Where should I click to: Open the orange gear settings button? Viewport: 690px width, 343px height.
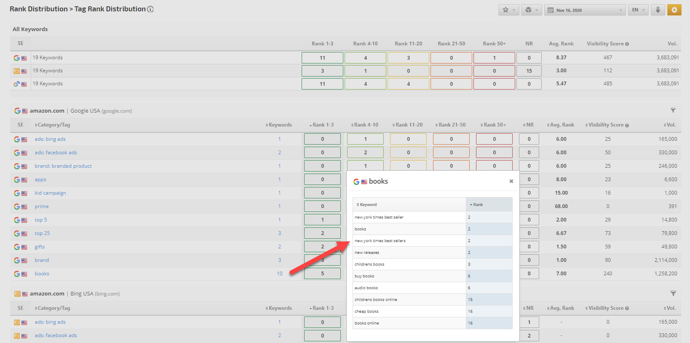(674, 10)
